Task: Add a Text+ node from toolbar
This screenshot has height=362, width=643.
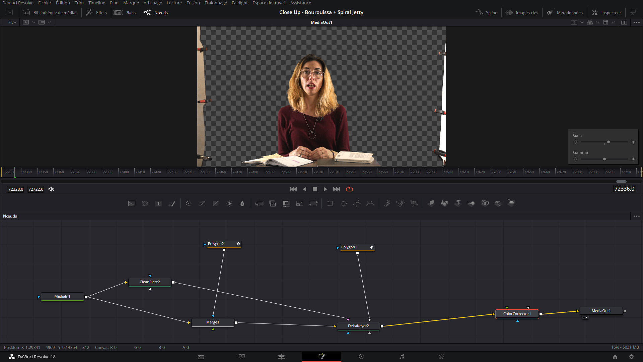Action: tap(158, 203)
